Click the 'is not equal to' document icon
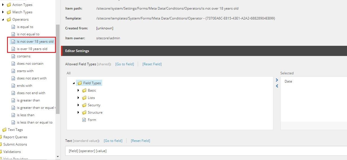 tap(13, 34)
